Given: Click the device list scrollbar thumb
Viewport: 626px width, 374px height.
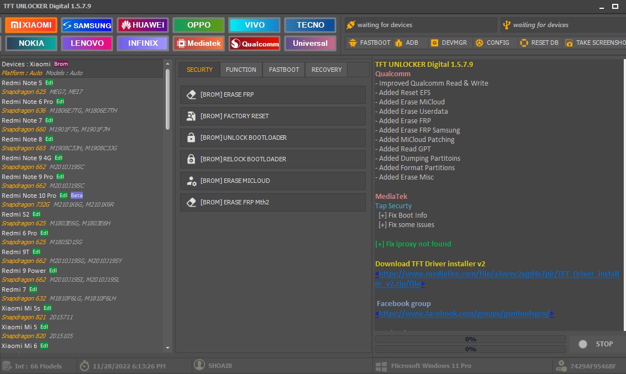Looking at the screenshot, I should tap(167, 99).
